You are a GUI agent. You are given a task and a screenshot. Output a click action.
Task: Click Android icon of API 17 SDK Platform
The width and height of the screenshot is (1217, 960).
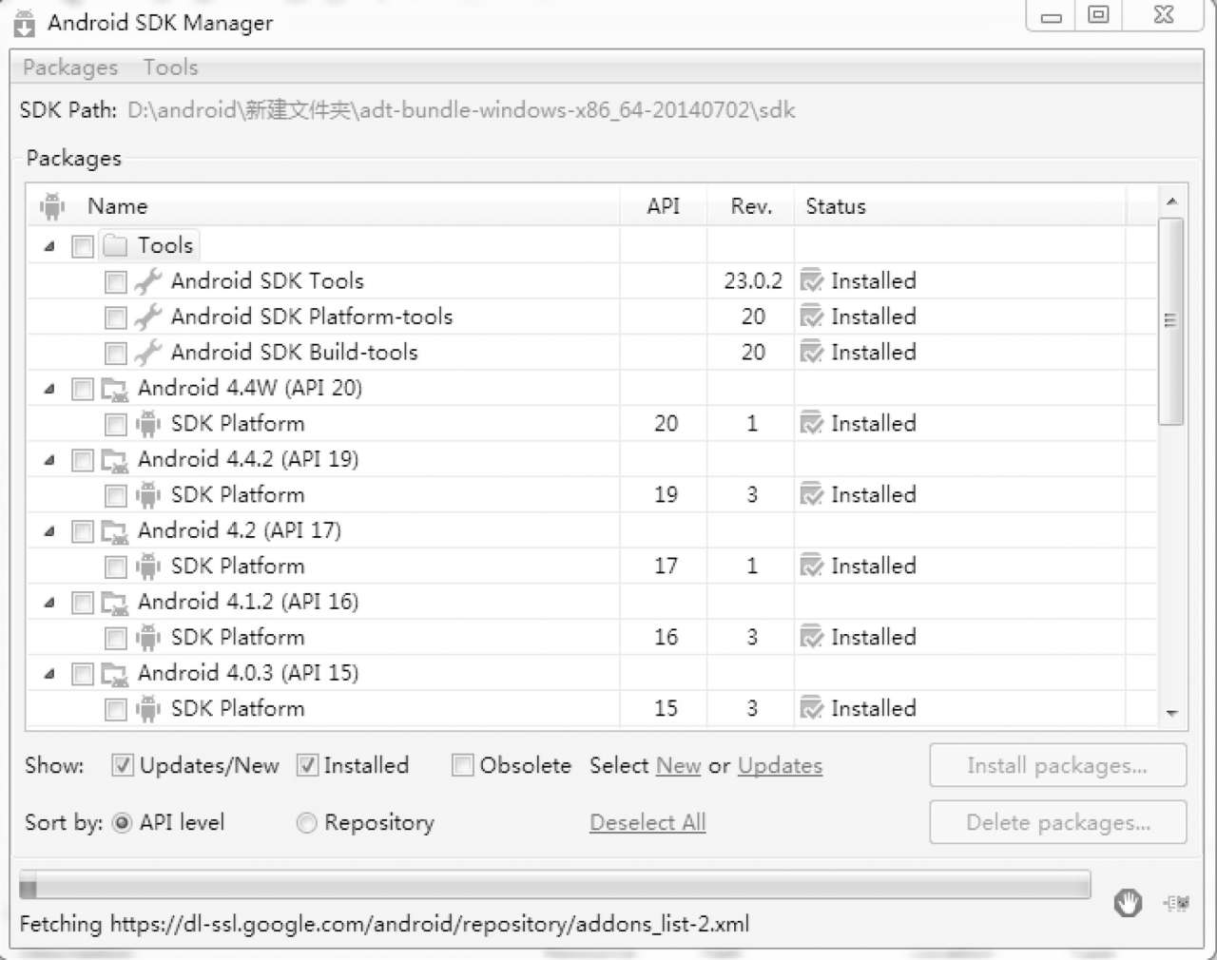click(x=147, y=566)
